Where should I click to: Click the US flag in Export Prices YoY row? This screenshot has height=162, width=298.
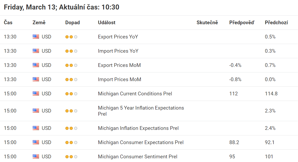click(x=36, y=37)
